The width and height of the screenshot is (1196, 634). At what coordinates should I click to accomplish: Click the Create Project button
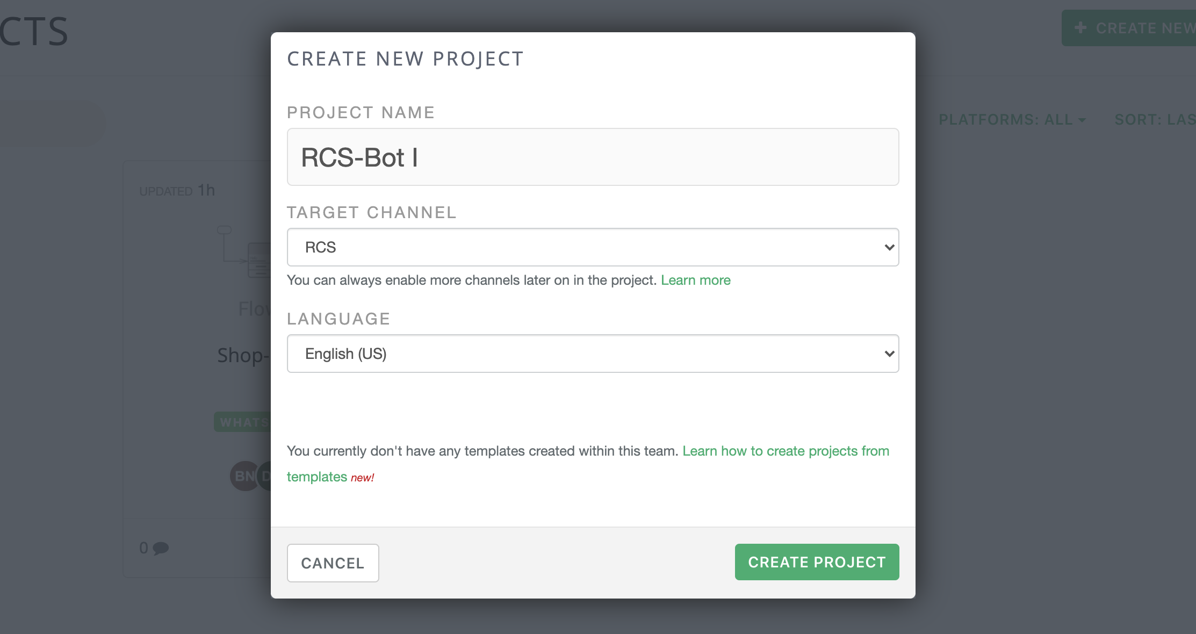(816, 562)
